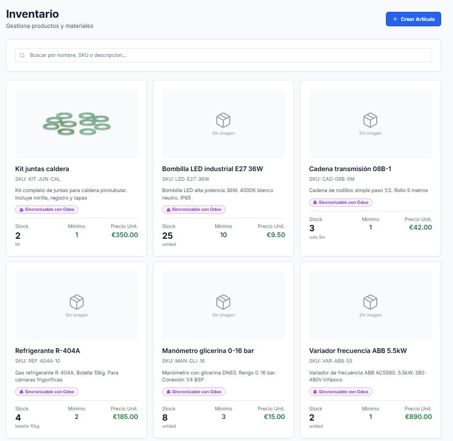The width and height of the screenshot is (453, 441).
Task: Click the magnifier icon in the search bar
Action: 22,55
